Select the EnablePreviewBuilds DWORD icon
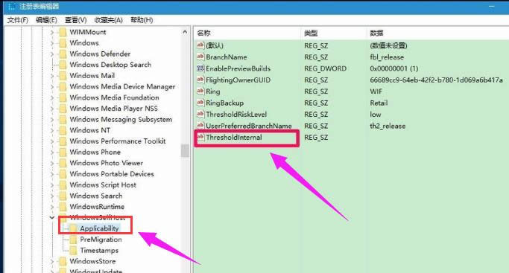Screen dimensions: 509x273 200,68
